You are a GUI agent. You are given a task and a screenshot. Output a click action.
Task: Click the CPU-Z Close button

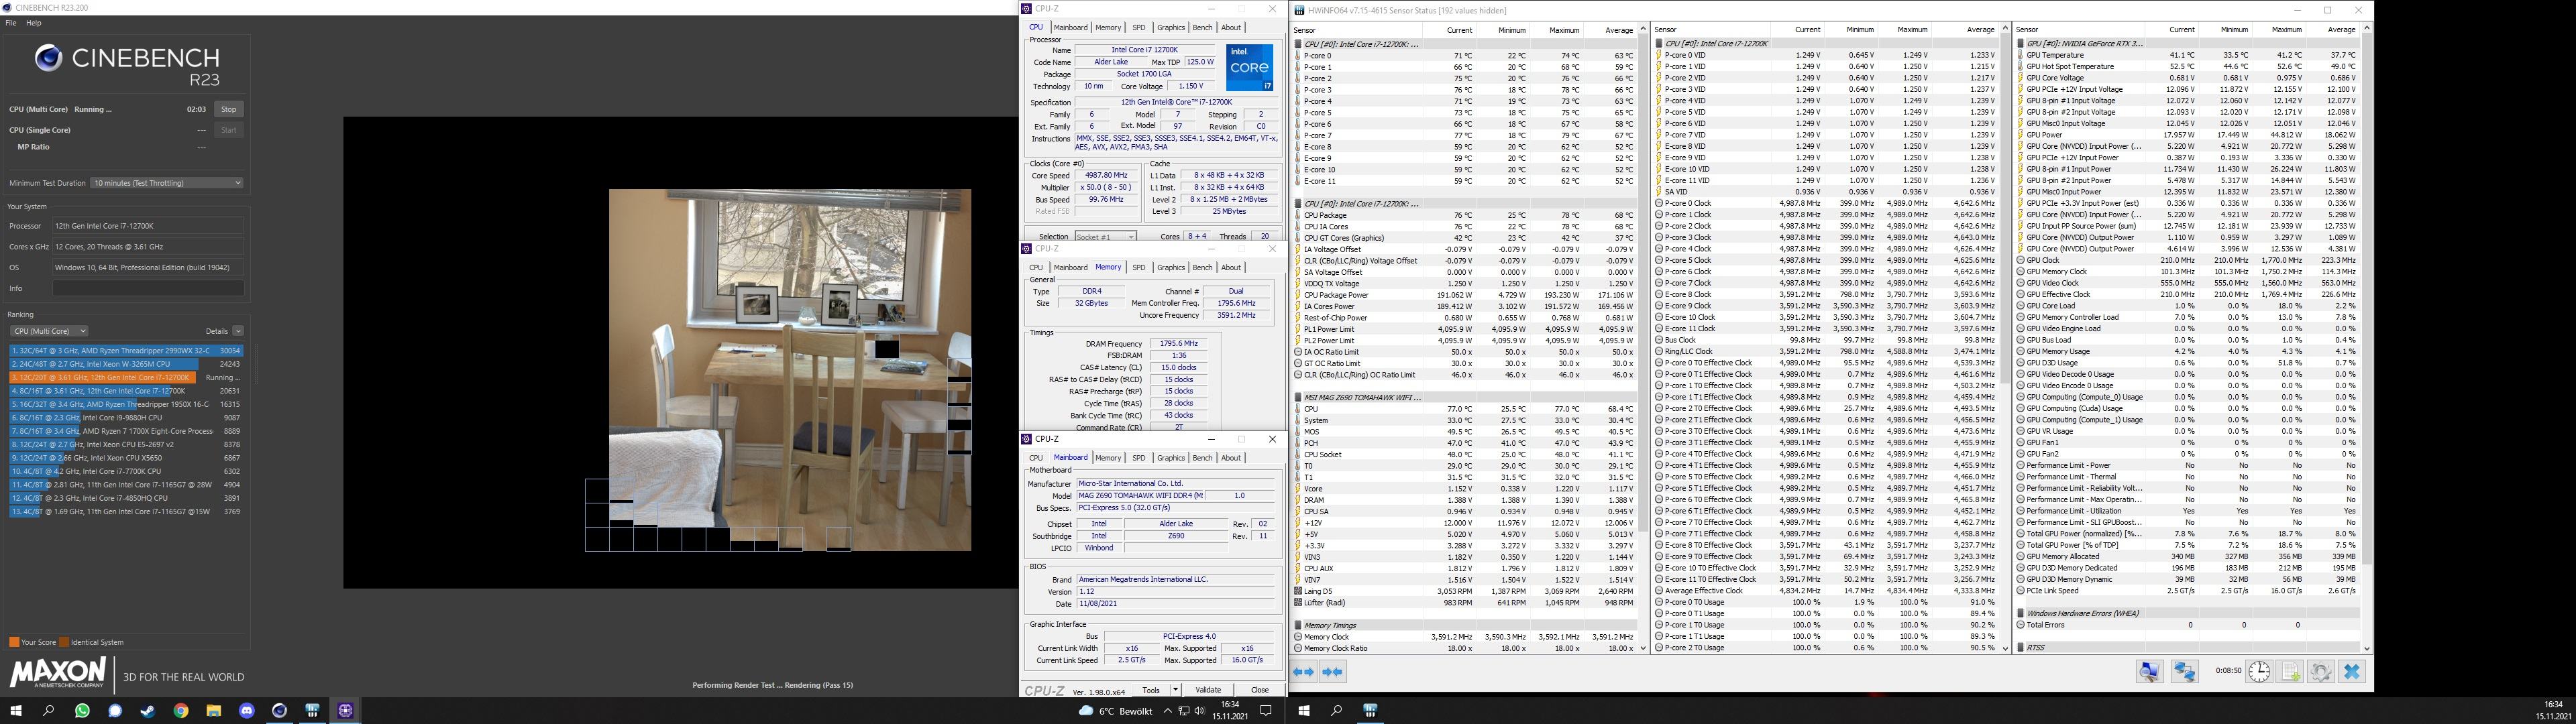click(1259, 690)
